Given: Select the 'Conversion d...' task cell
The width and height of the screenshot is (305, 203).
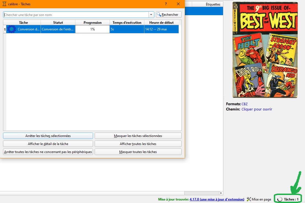Looking at the screenshot, I should 23,29.
